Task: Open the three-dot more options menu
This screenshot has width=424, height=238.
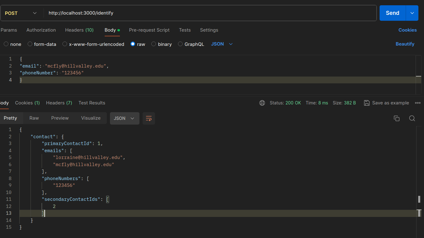Action: [417, 103]
